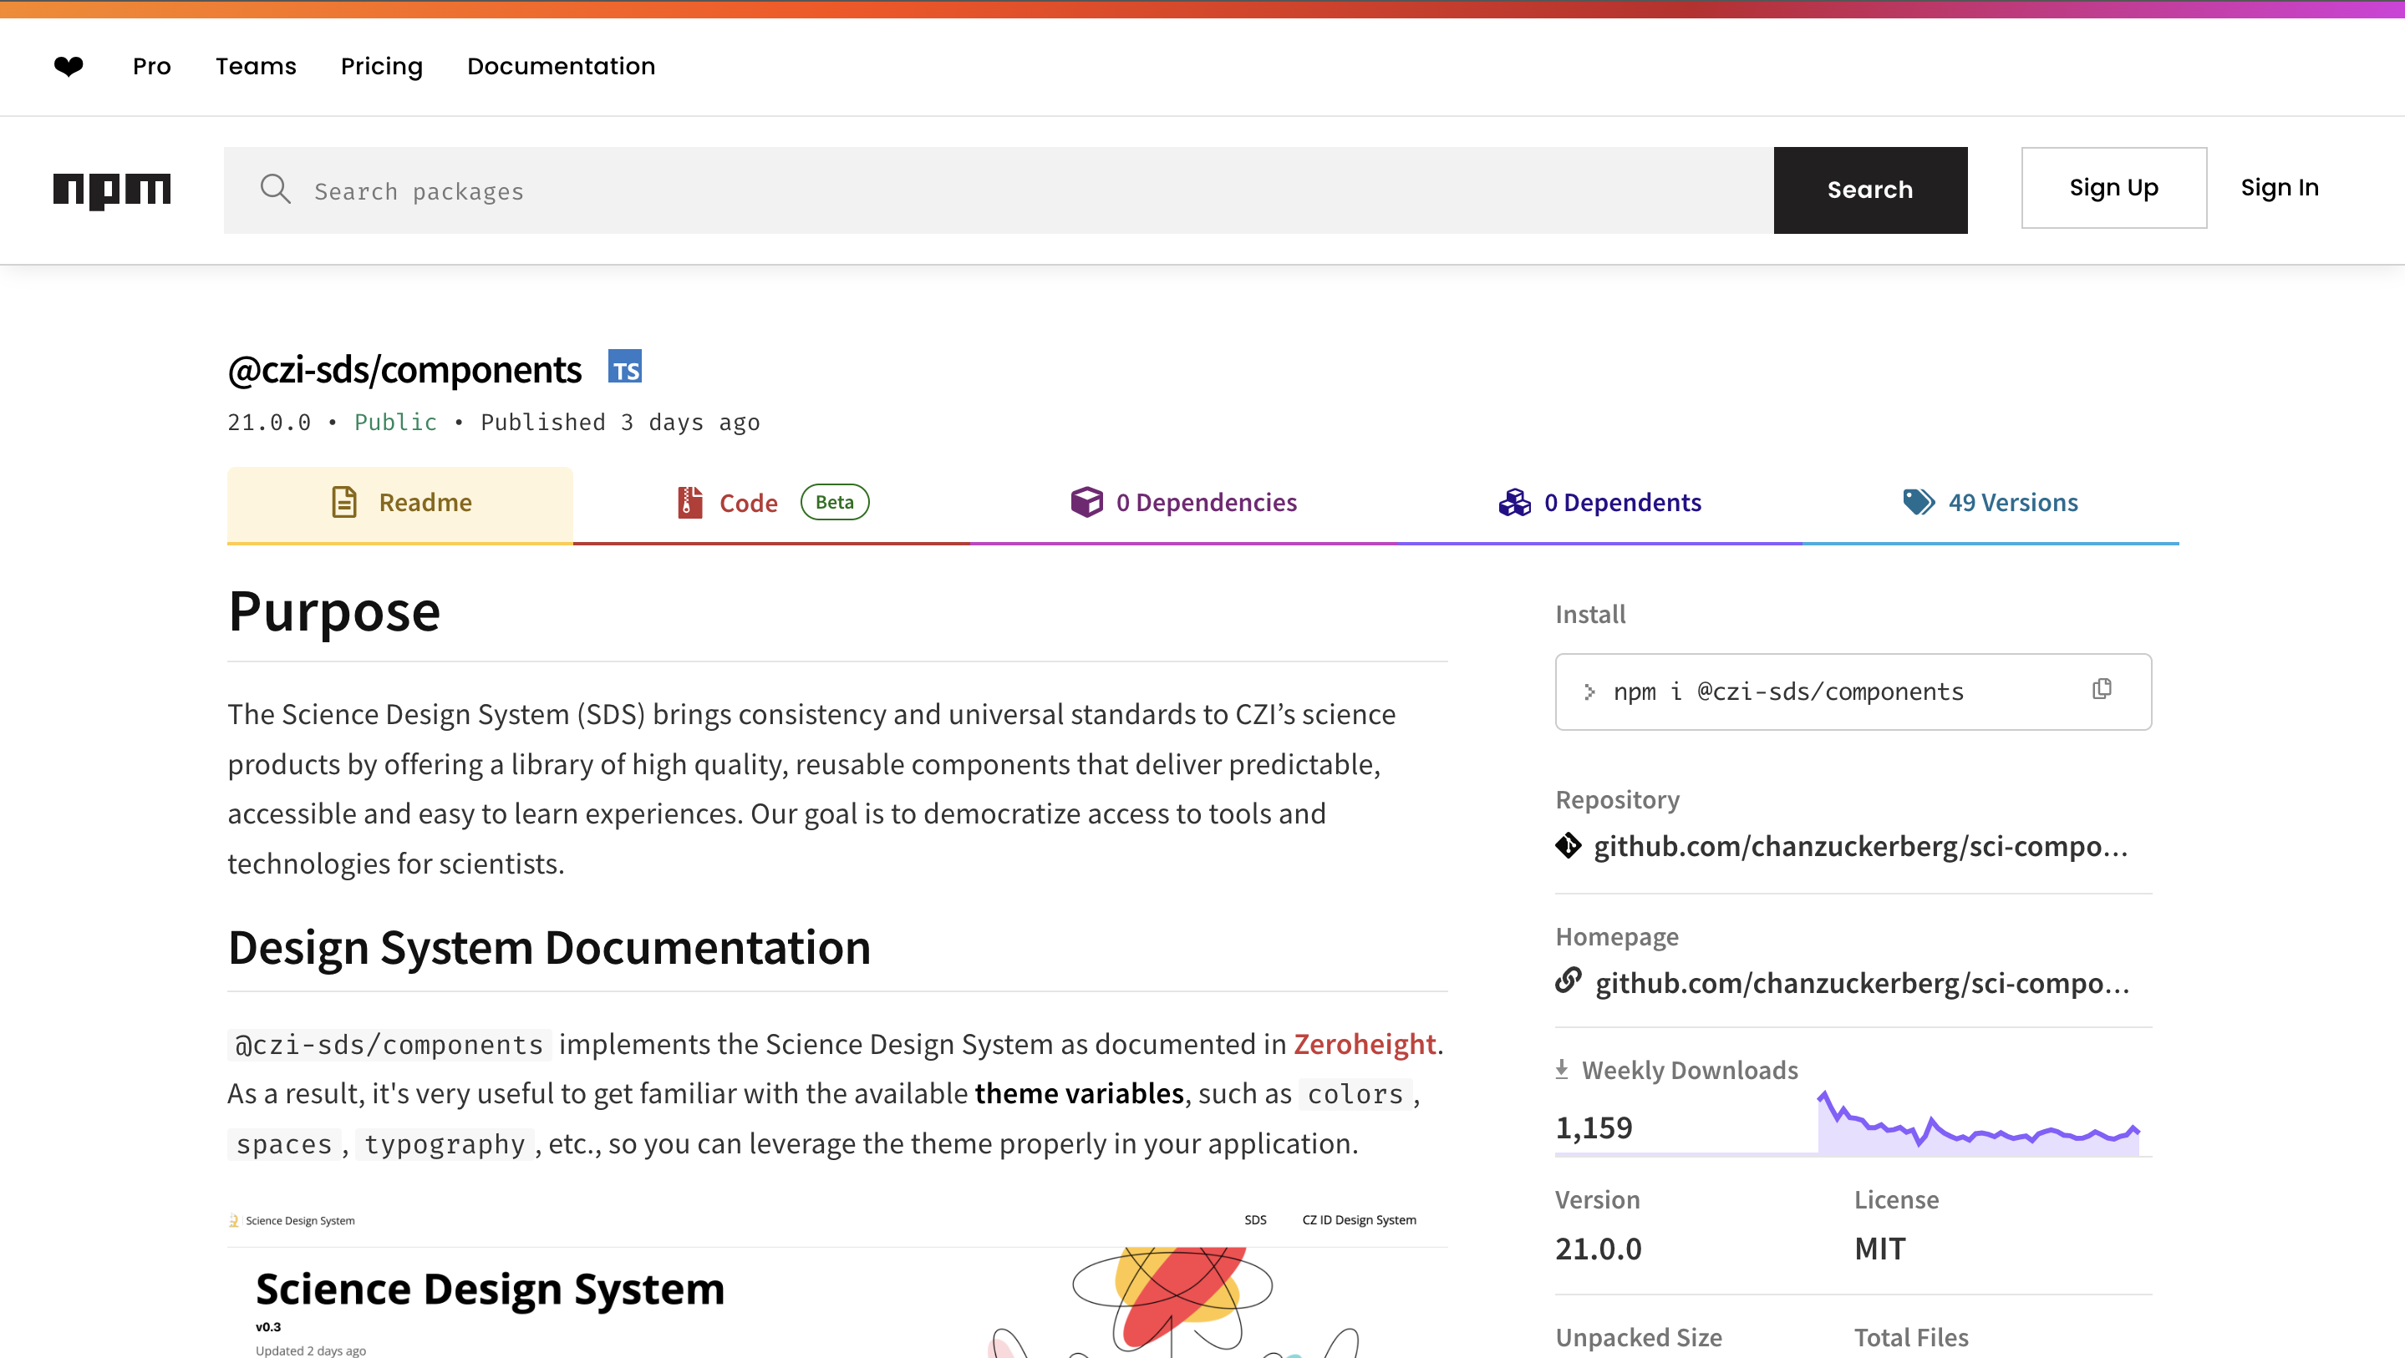Click the heart icon in the top bar
The height and width of the screenshot is (1358, 2405).
[x=69, y=66]
